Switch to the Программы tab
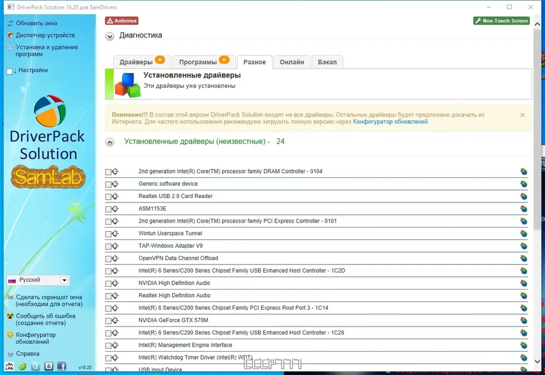This screenshot has height=375, width=545. coord(204,62)
